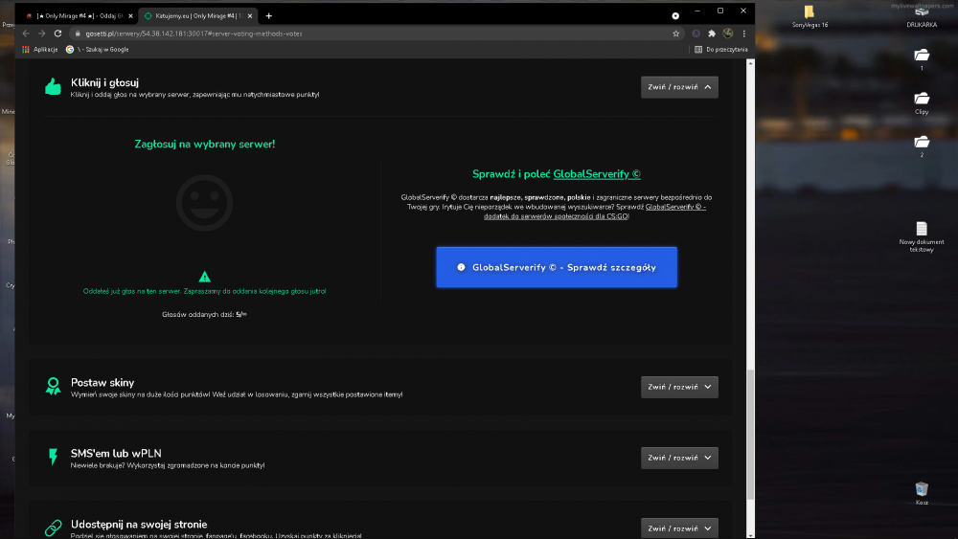Open the Google Szukaj w Google bookmark

98,50
